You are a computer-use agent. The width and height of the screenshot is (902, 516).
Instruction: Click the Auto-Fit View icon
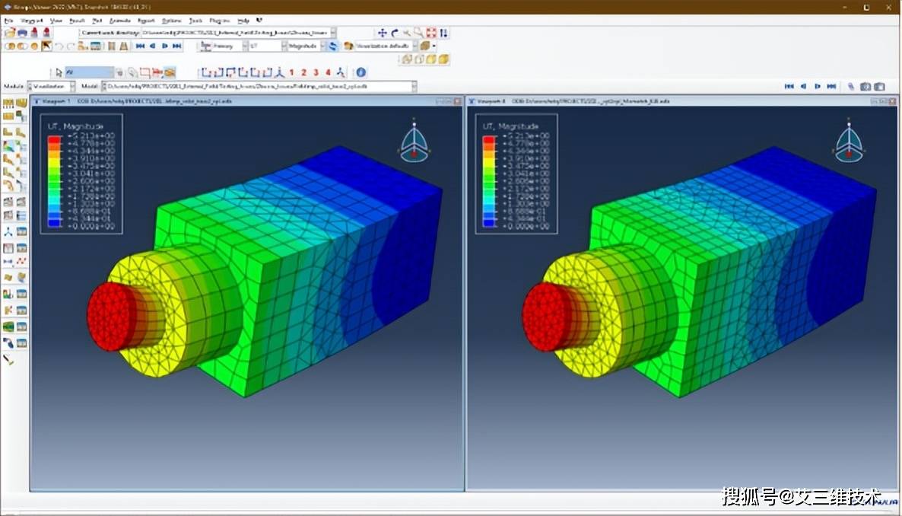pos(431,33)
